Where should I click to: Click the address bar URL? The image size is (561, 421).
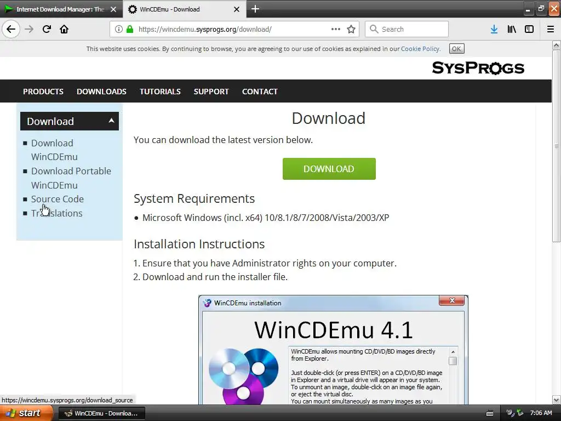(x=205, y=30)
